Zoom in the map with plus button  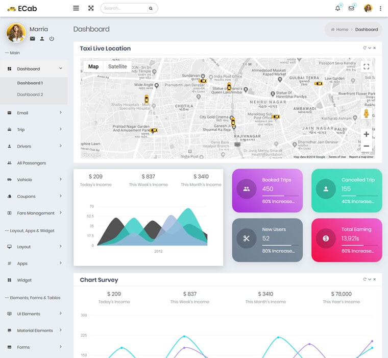(366, 134)
